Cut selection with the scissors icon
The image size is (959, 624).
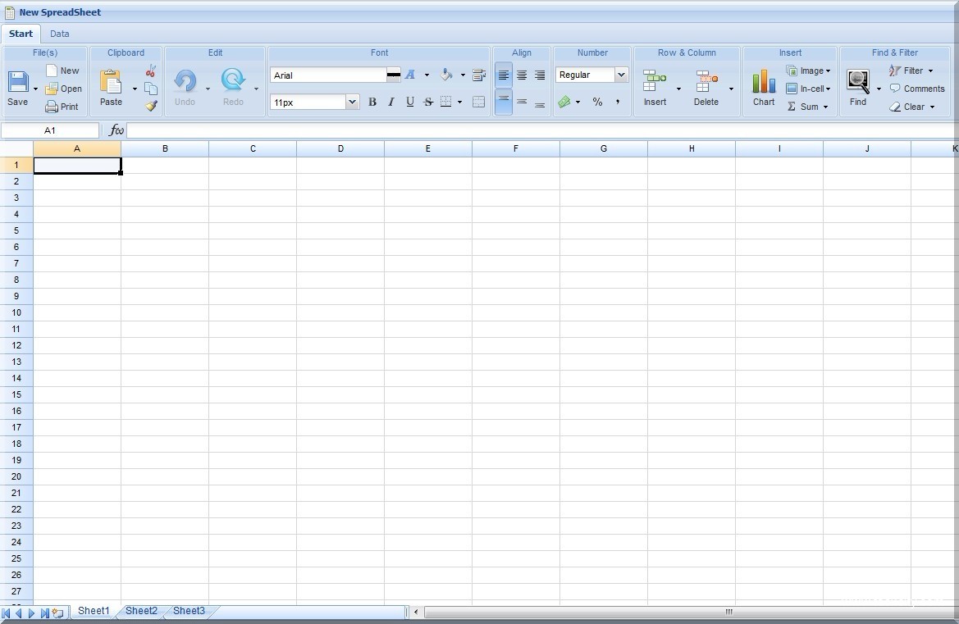pos(151,71)
